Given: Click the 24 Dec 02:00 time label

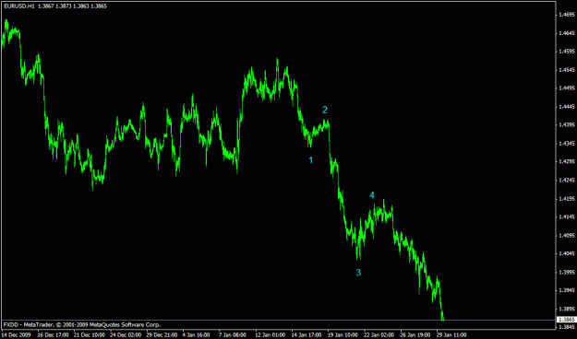Looking at the screenshot, I should pos(126,335).
